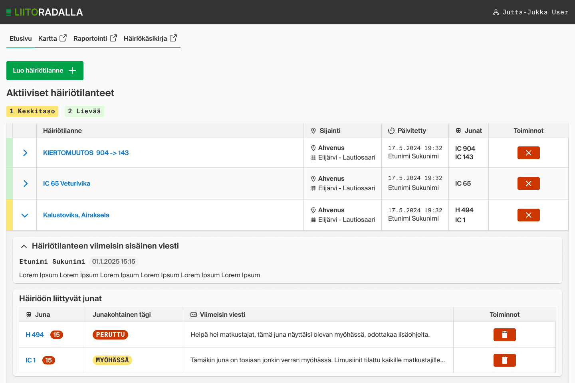Open the Häiriökäsikirja tab

(150, 38)
